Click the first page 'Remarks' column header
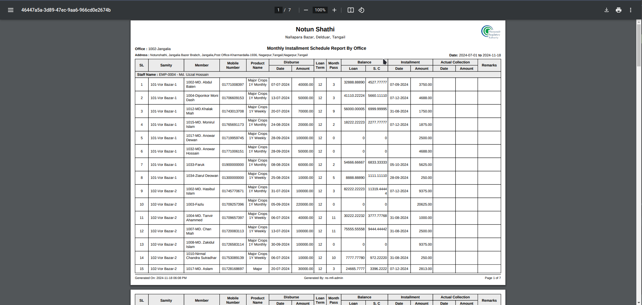 489,65
